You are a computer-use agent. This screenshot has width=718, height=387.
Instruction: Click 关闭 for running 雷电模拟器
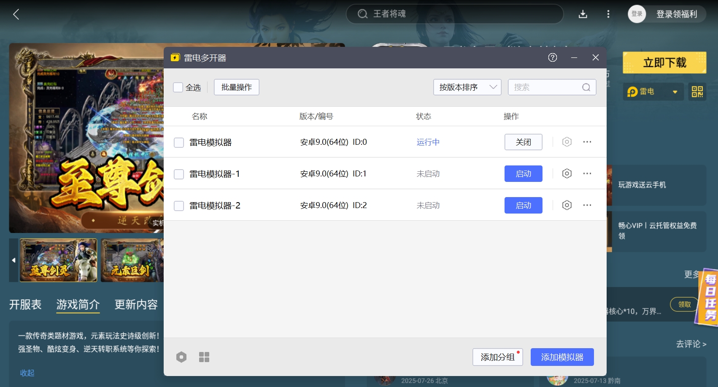click(524, 142)
